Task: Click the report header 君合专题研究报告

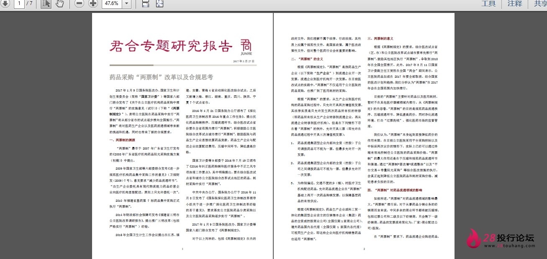Action: [171, 46]
